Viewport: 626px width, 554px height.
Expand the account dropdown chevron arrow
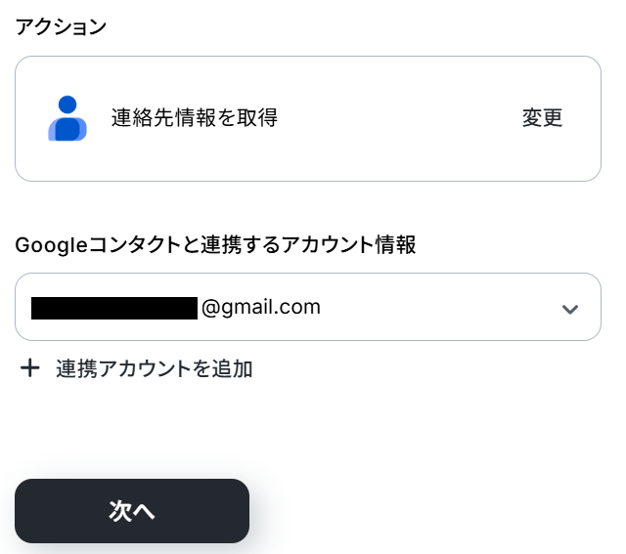click(570, 309)
